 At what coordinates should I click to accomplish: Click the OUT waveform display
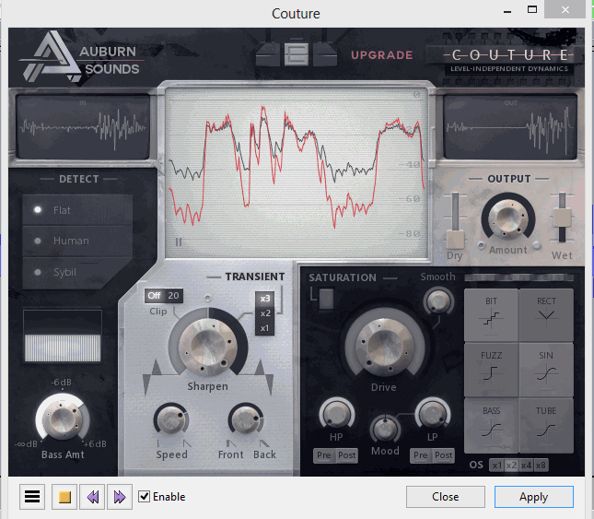pos(510,126)
